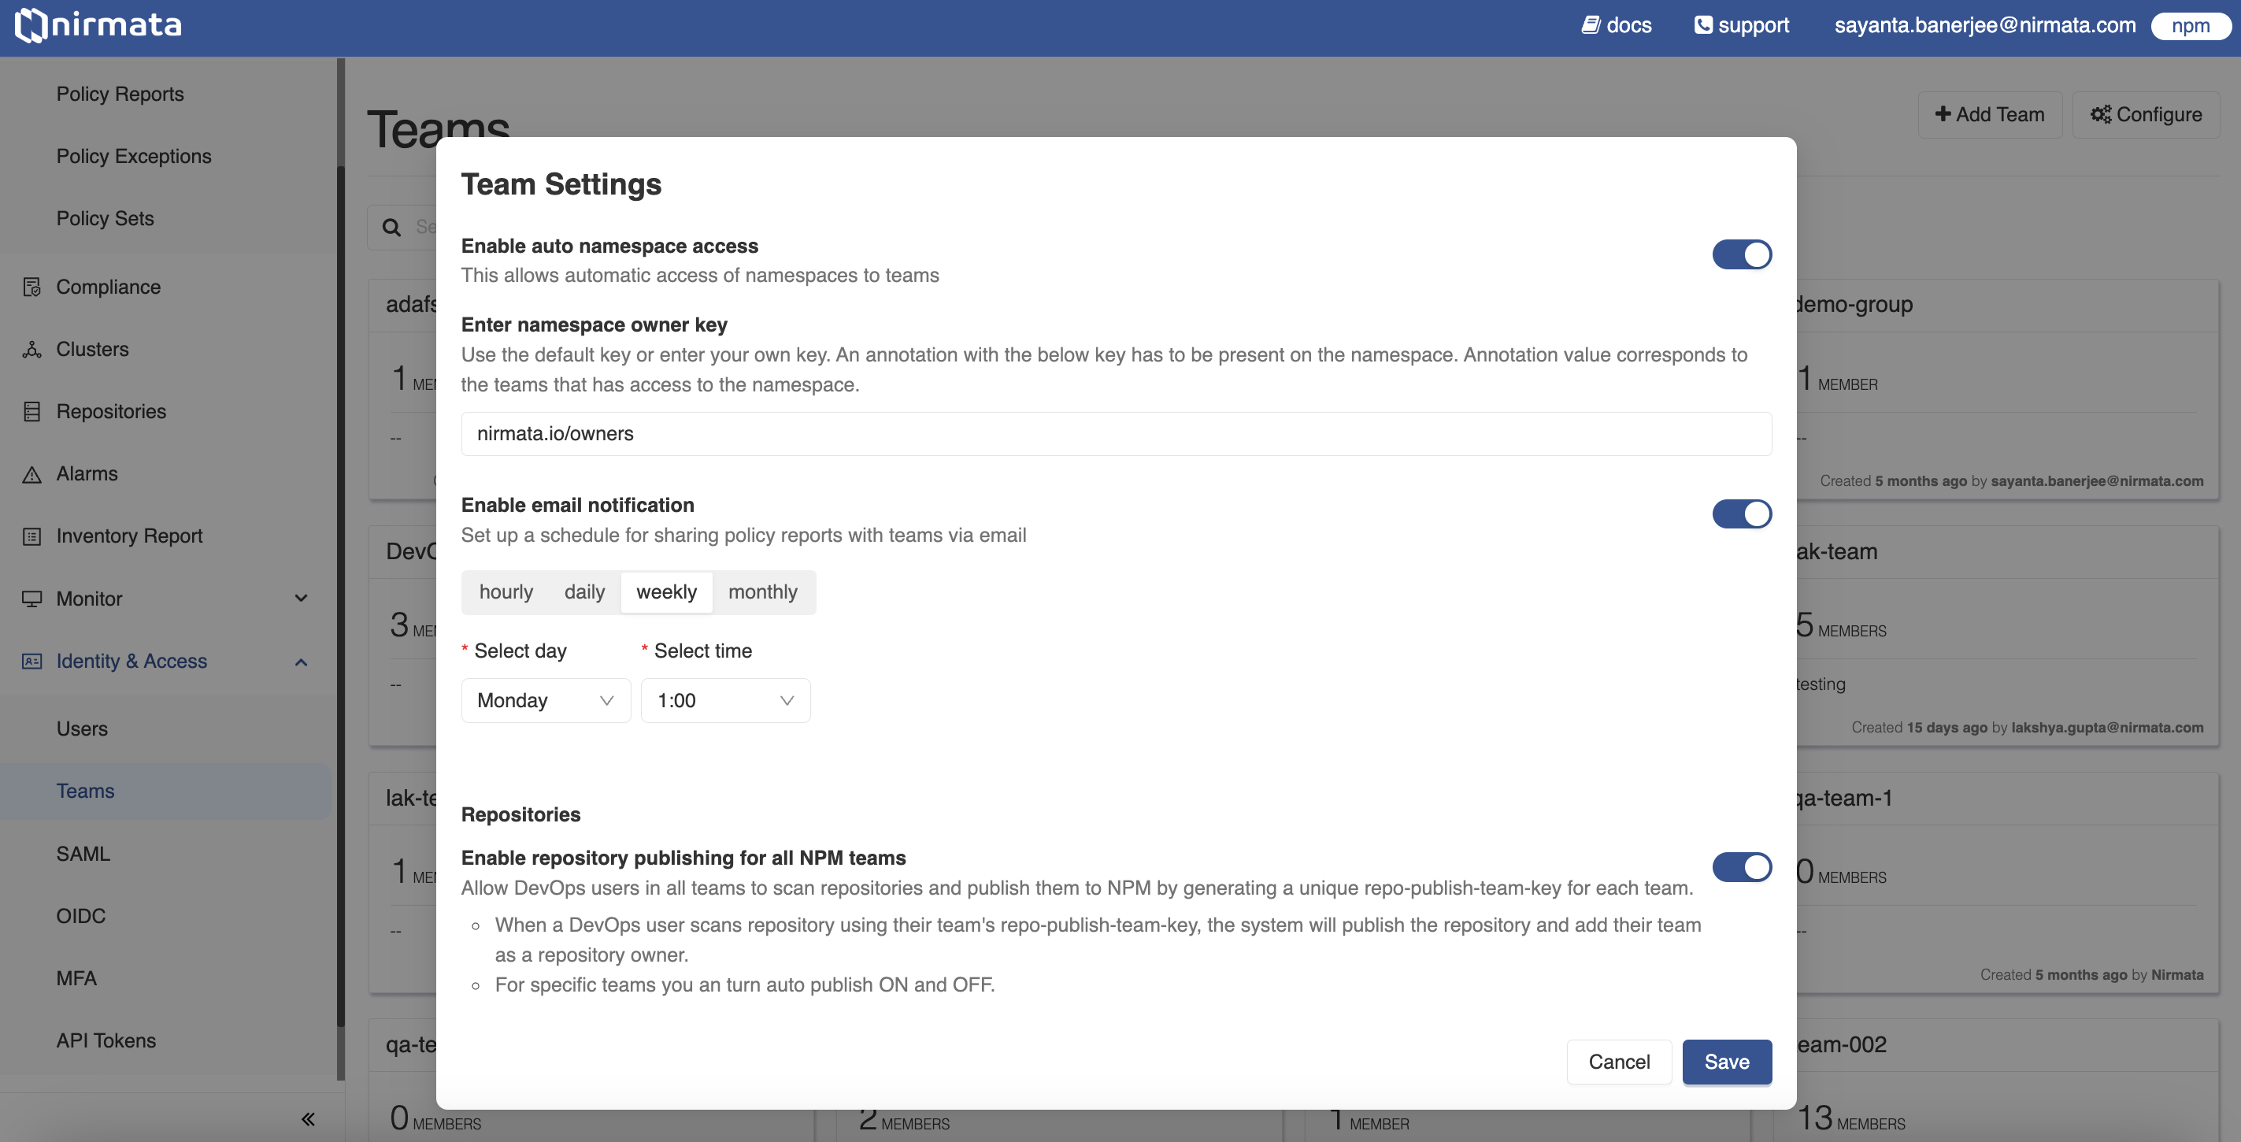Click Cancel in Team Settings

1619,1062
